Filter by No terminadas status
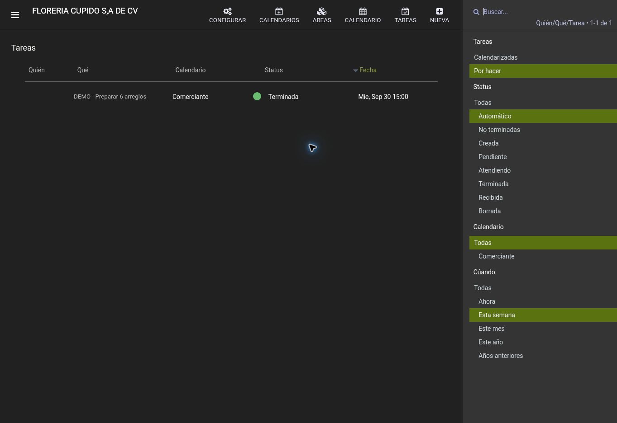Screen dimensions: 617x423 click(x=543, y=130)
